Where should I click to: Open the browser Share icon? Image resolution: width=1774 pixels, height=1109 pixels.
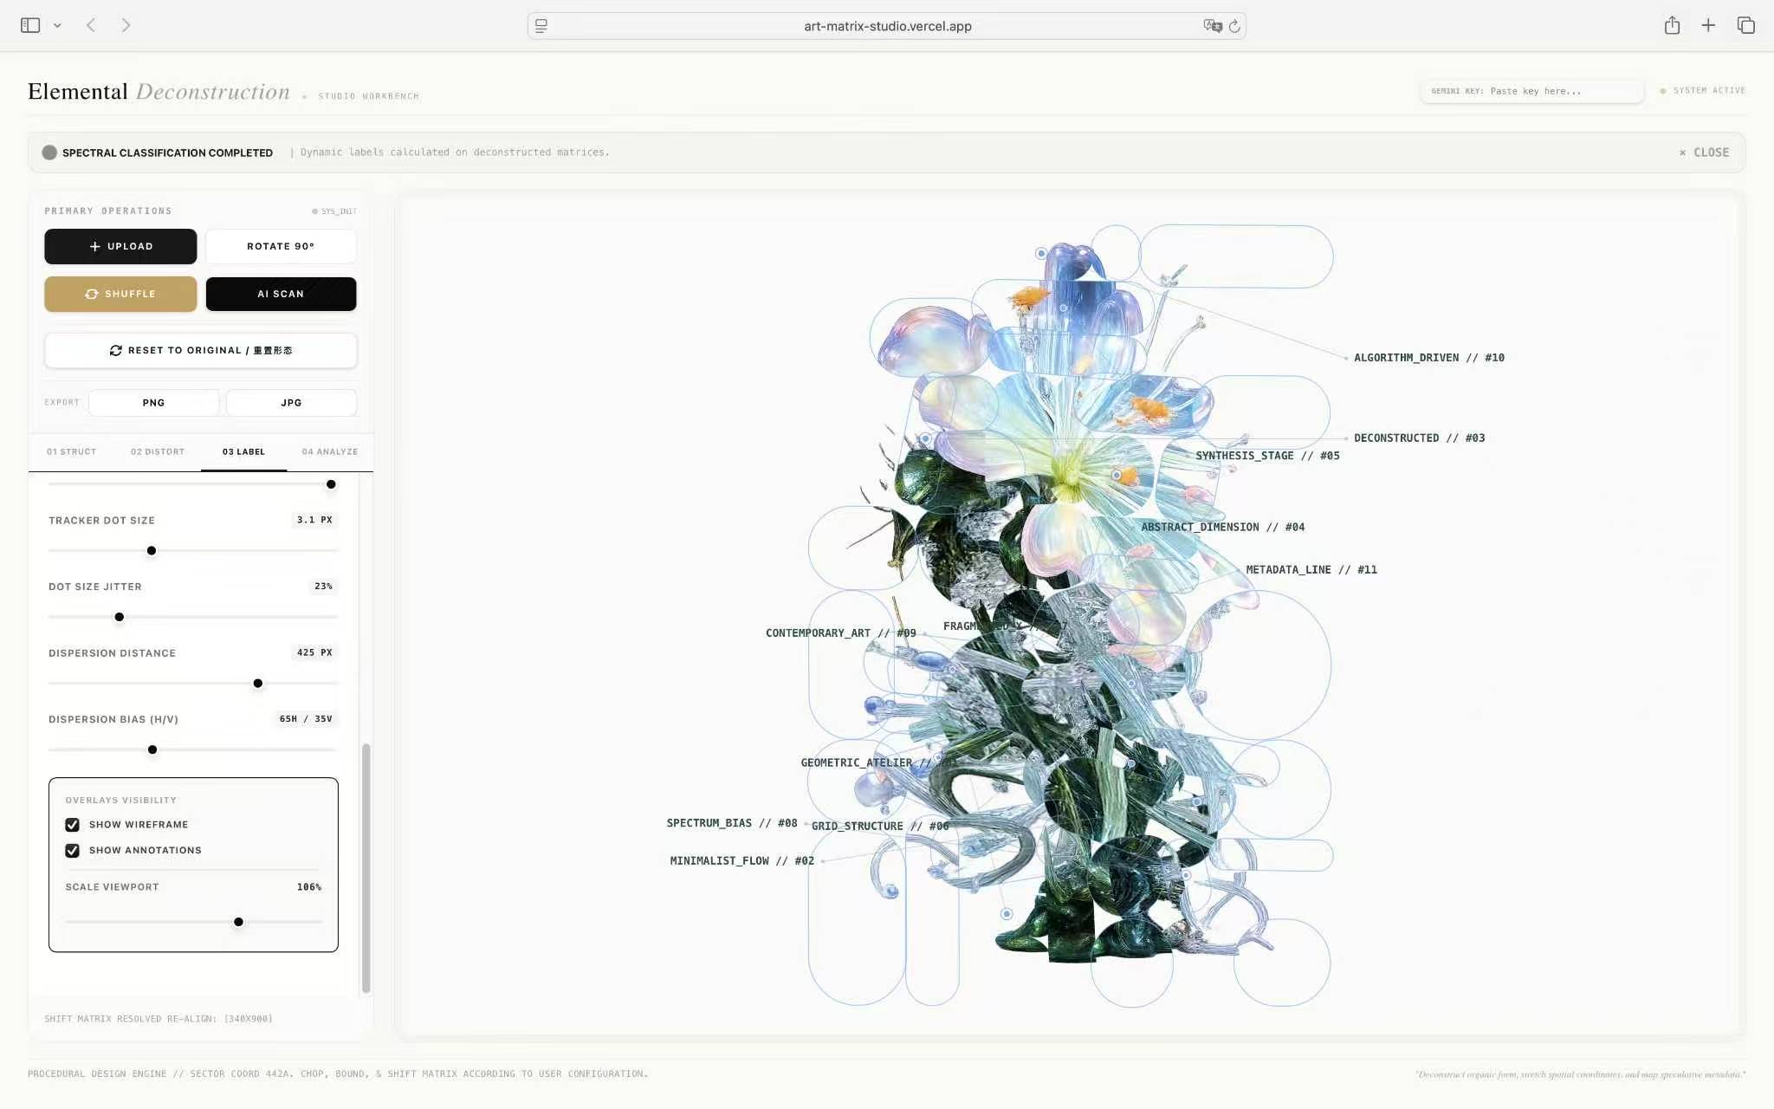(1672, 25)
